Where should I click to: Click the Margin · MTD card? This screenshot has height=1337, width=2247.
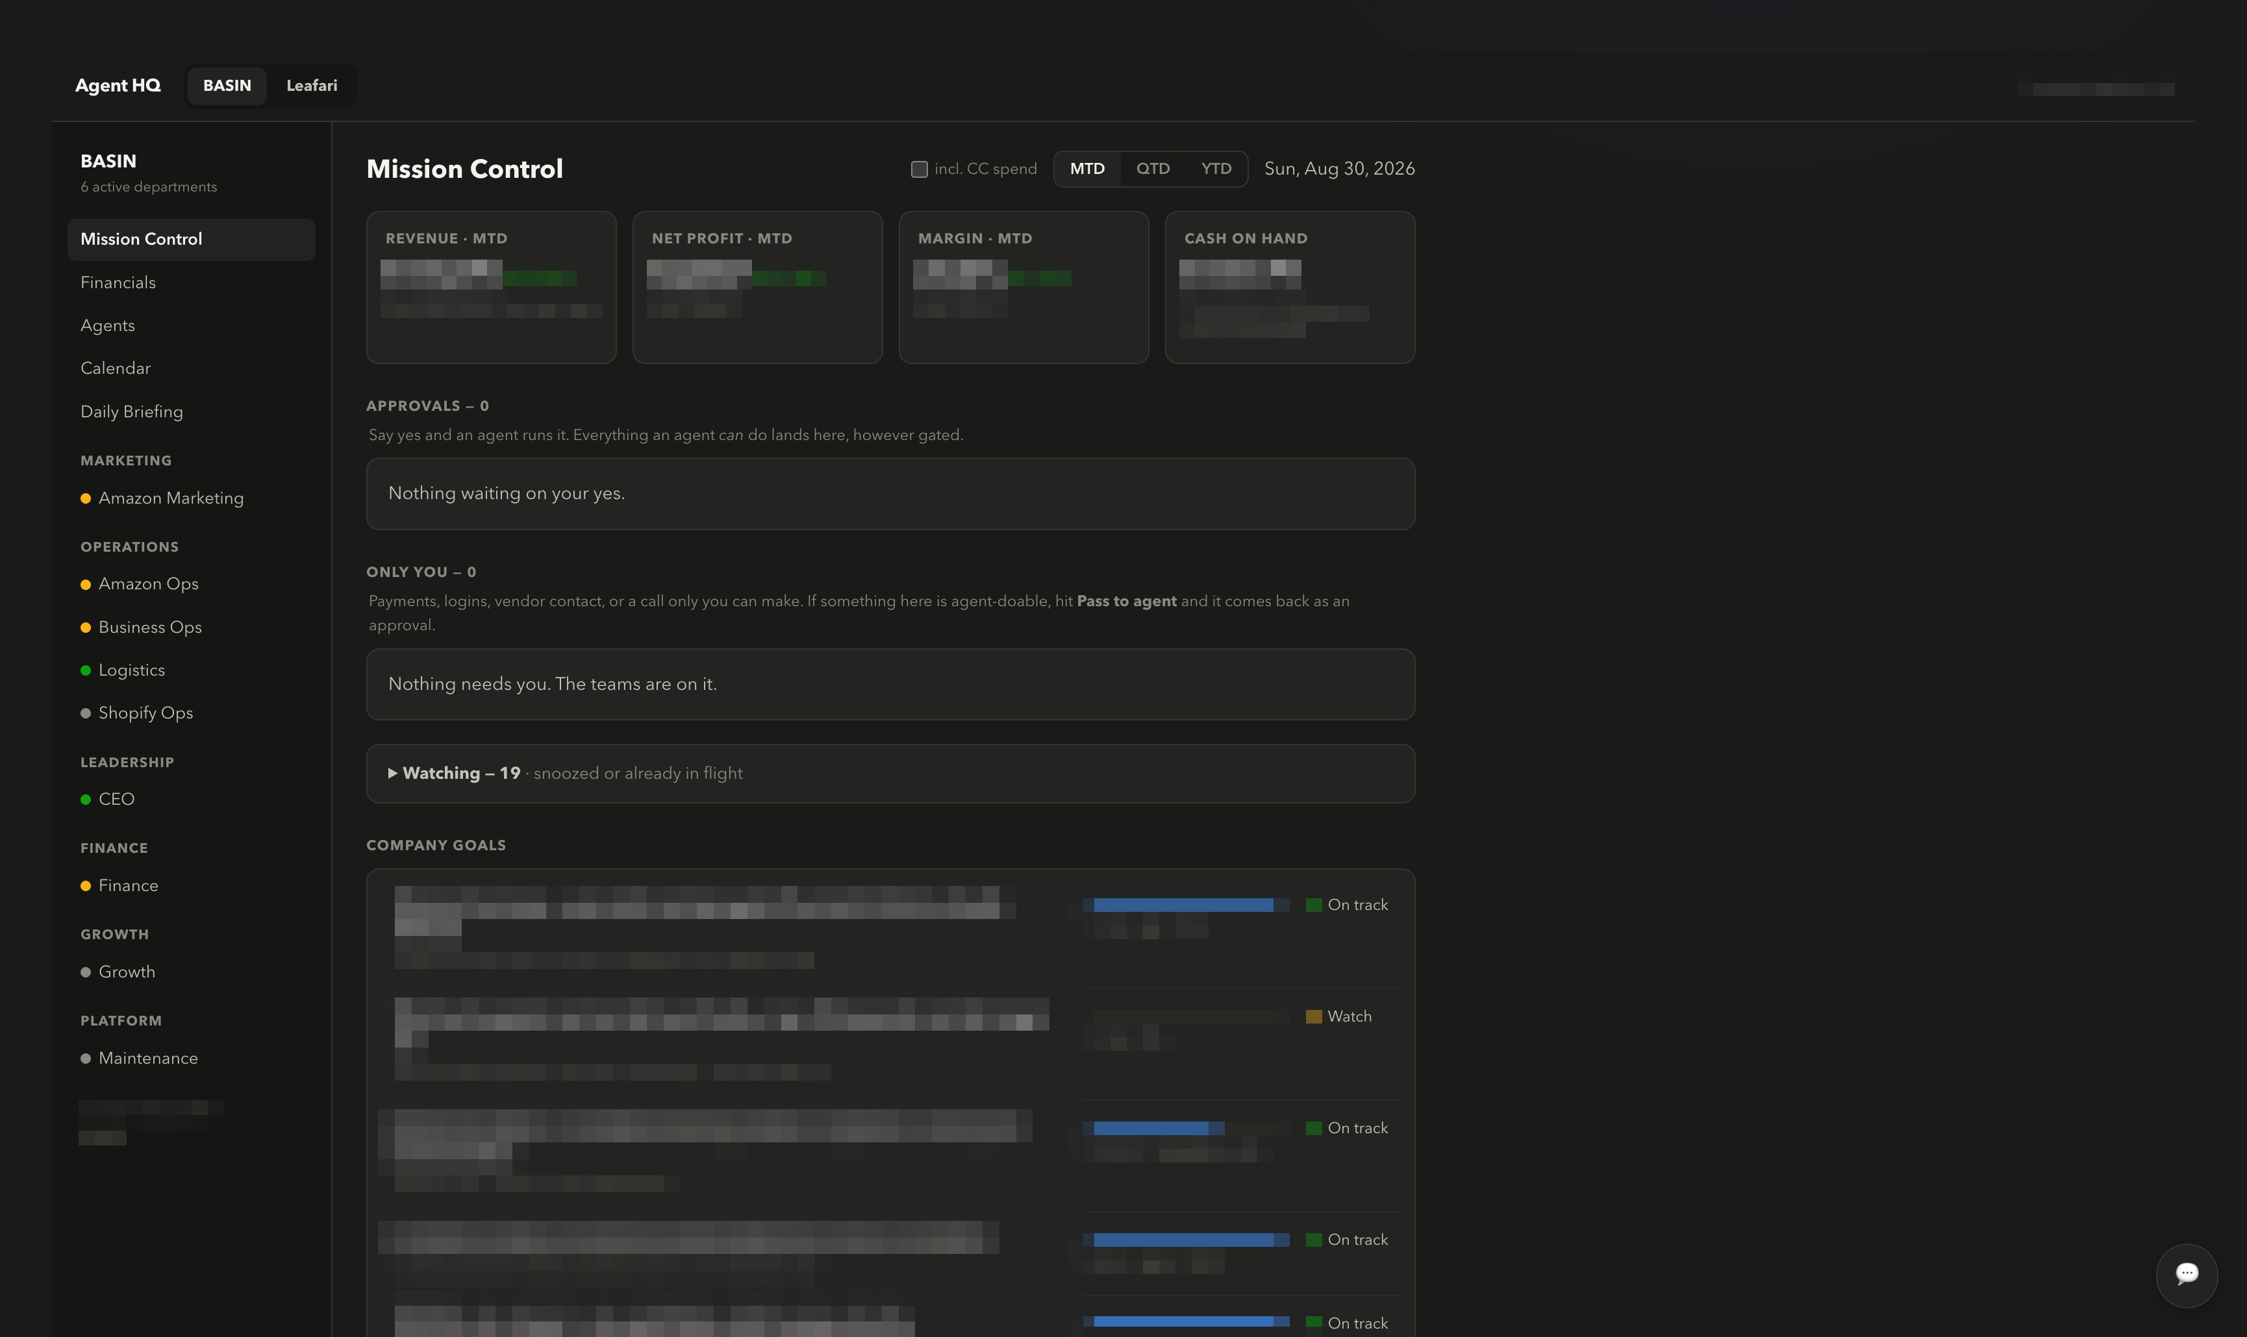(1024, 288)
